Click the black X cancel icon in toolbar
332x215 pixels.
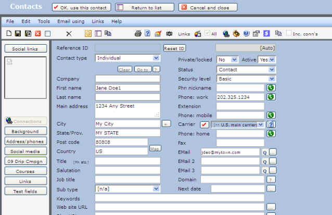pos(69,34)
